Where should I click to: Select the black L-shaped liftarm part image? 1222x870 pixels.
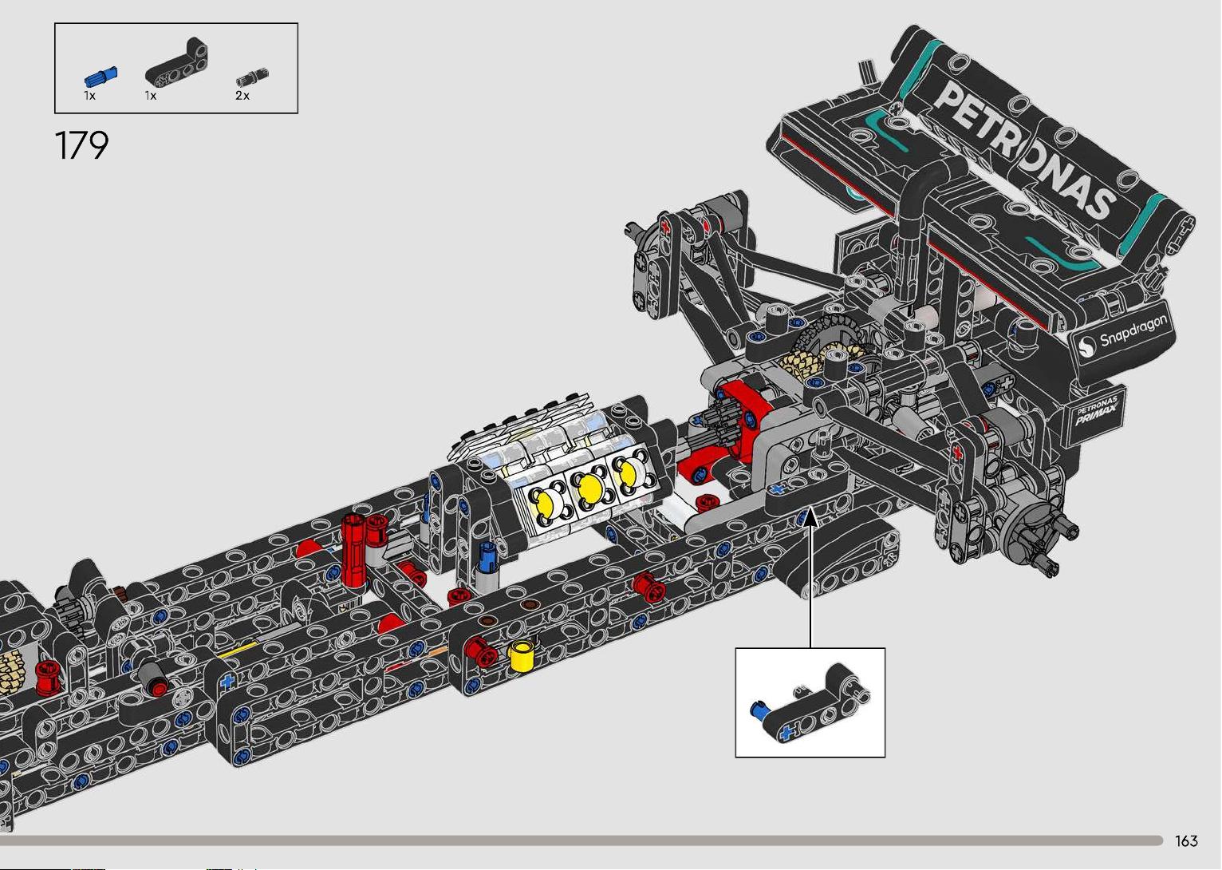178,61
